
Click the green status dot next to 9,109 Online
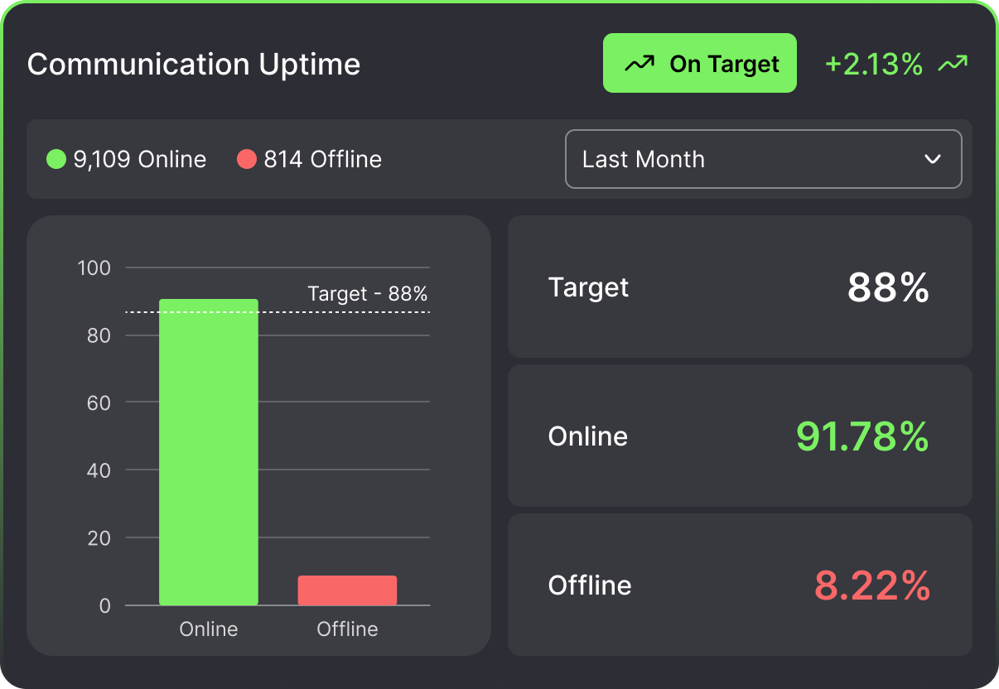tap(55, 159)
